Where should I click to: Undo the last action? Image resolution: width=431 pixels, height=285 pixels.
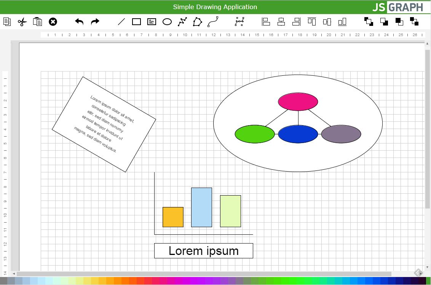coord(79,22)
